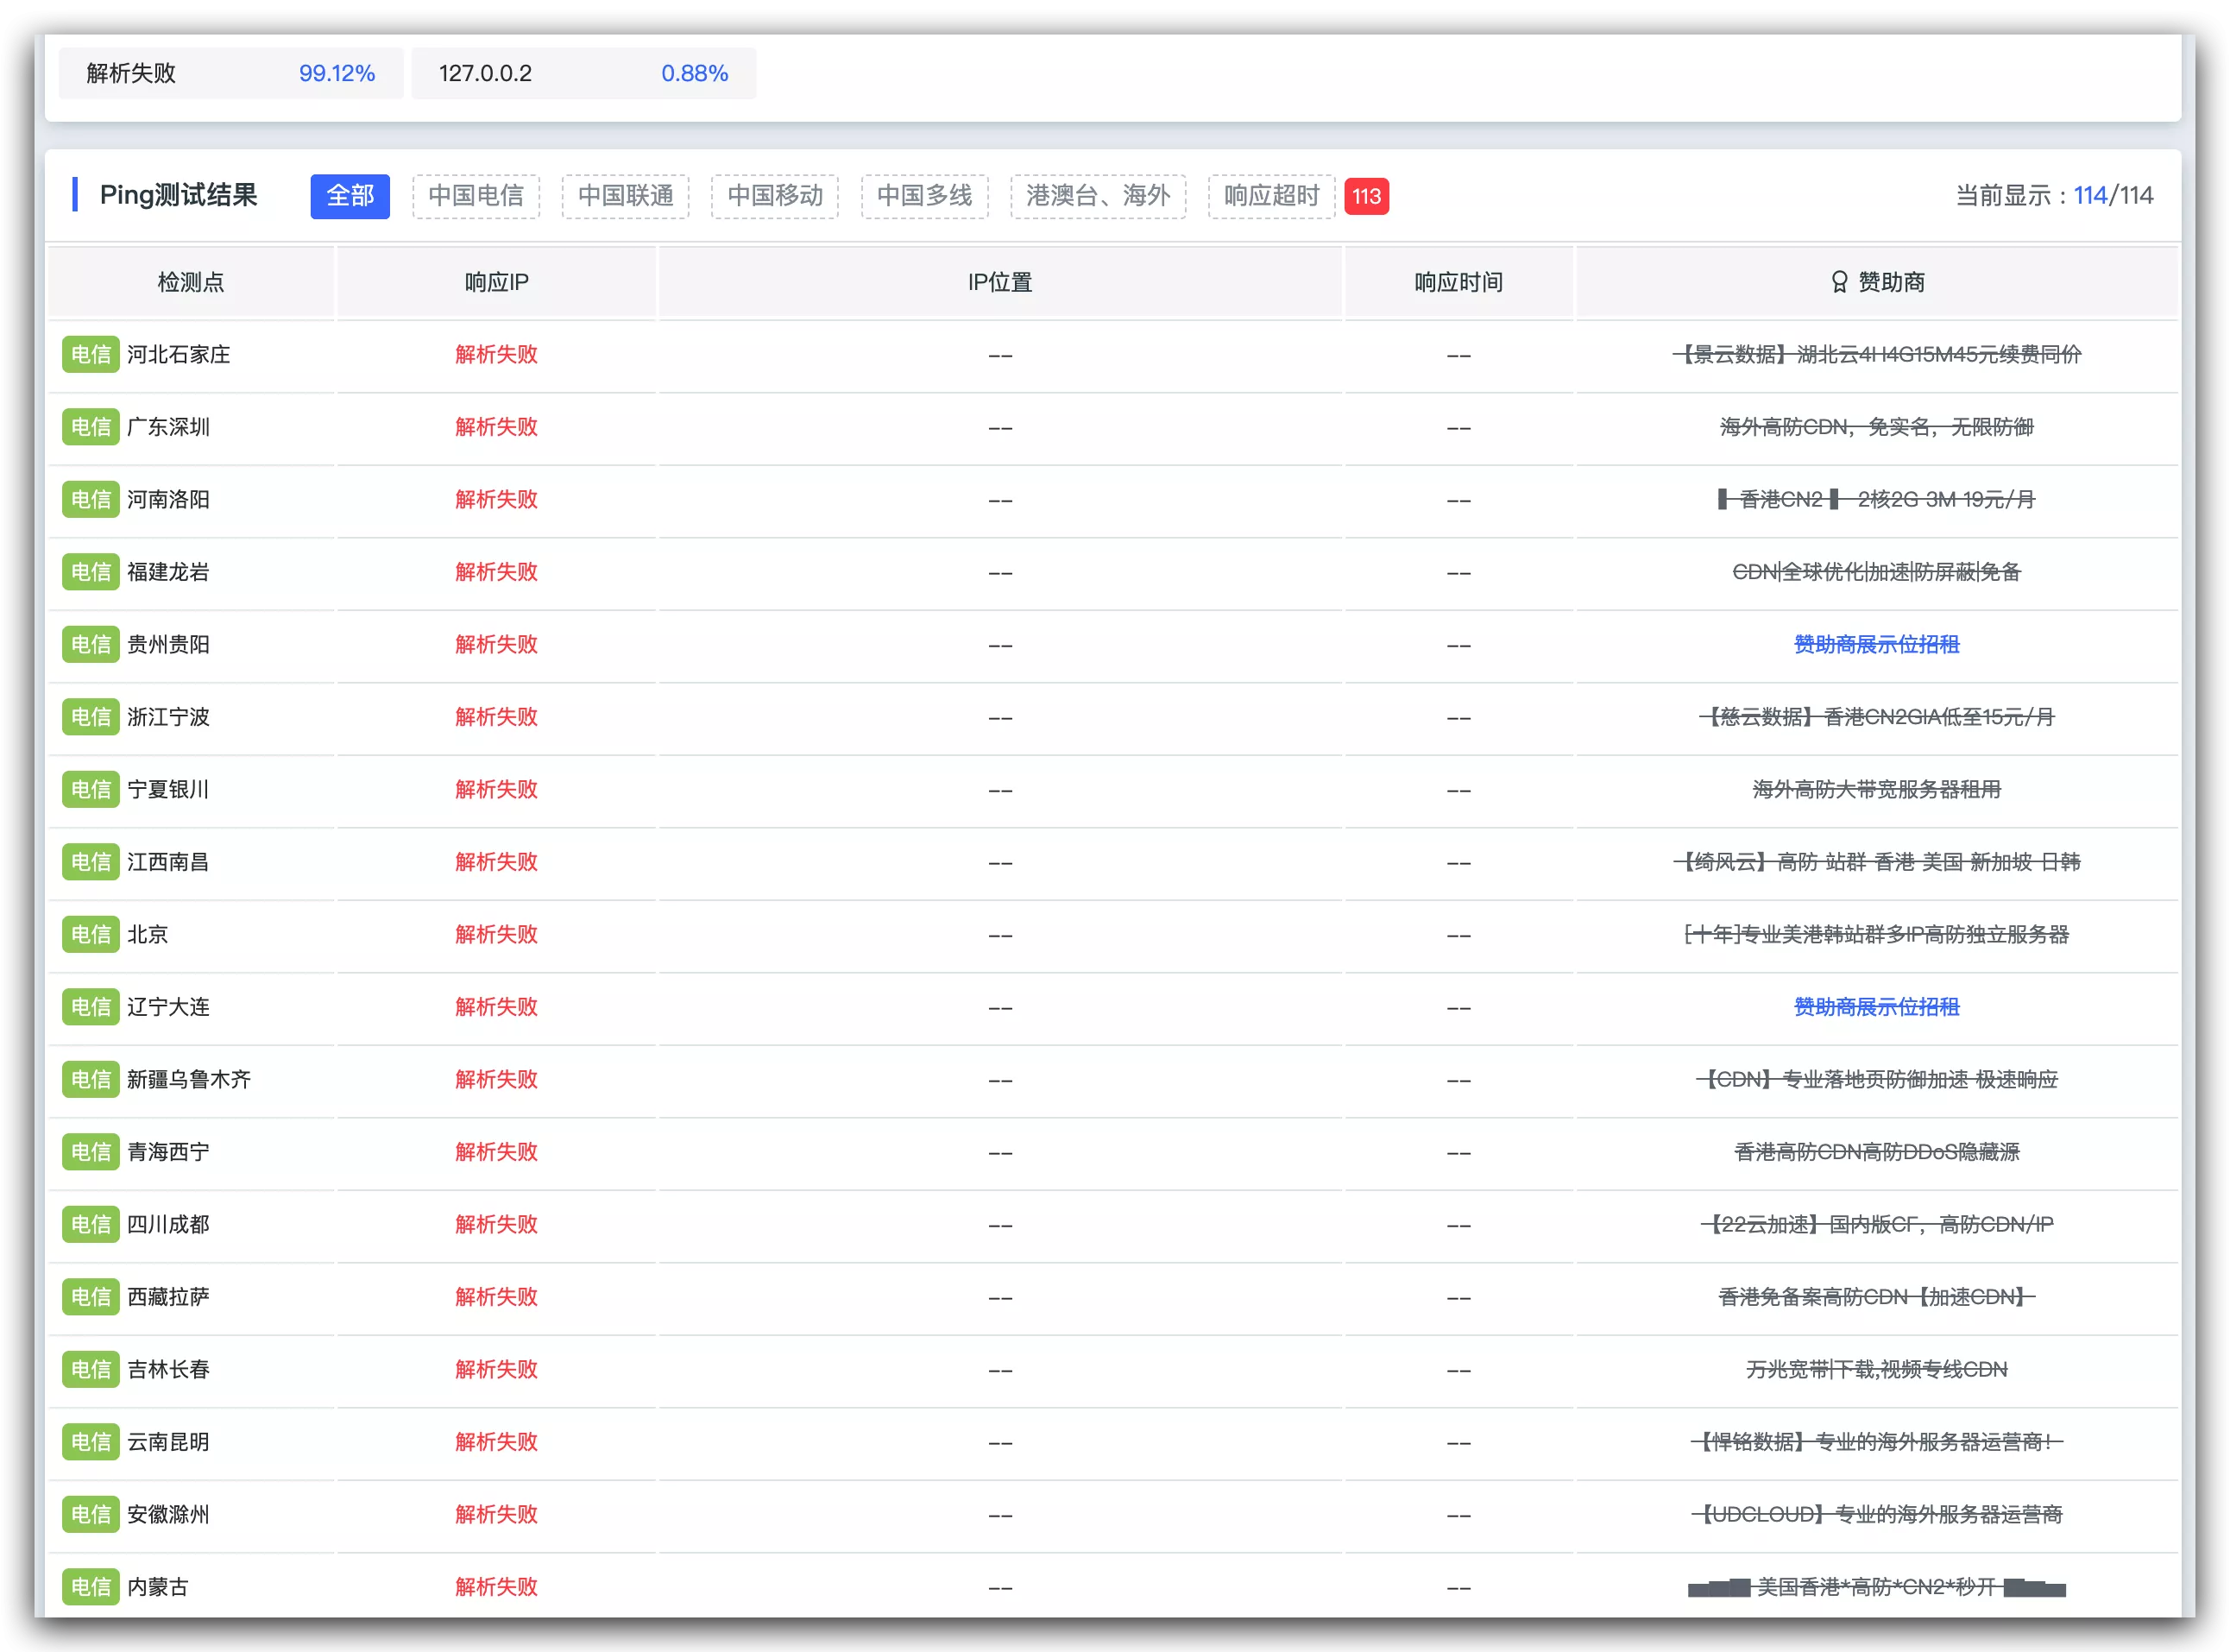Filter by 响应超时 results
This screenshot has height=1652, width=2230.
pos(1271,196)
